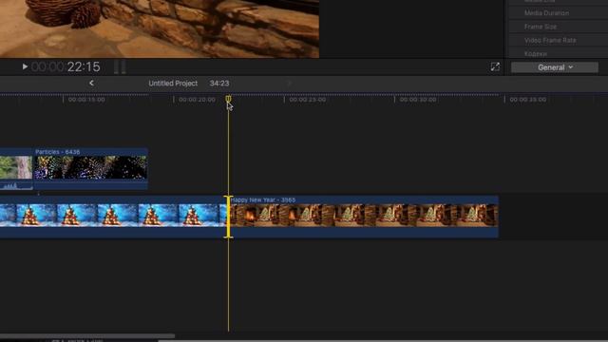608x342 pixels.
Task: Click ruler at 00:00:20:00 mark
Action: pyautogui.click(x=197, y=100)
